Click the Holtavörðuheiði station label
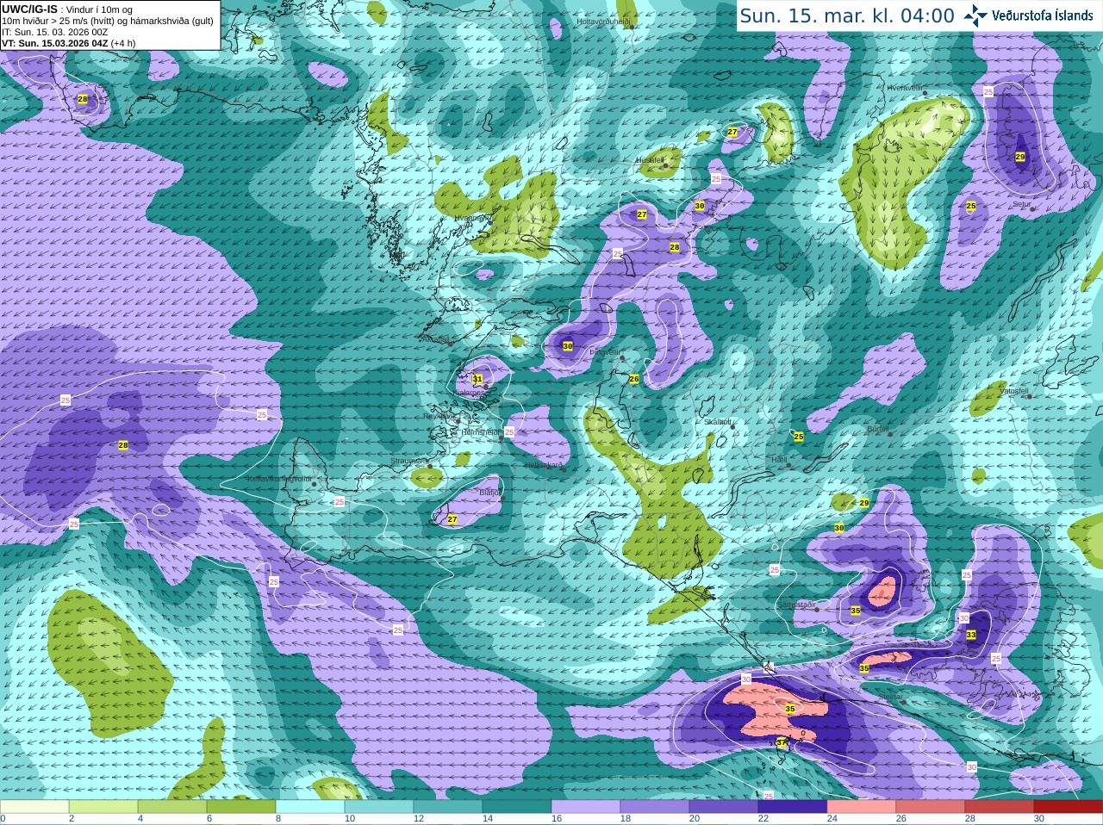The height and width of the screenshot is (825, 1103). [x=604, y=21]
